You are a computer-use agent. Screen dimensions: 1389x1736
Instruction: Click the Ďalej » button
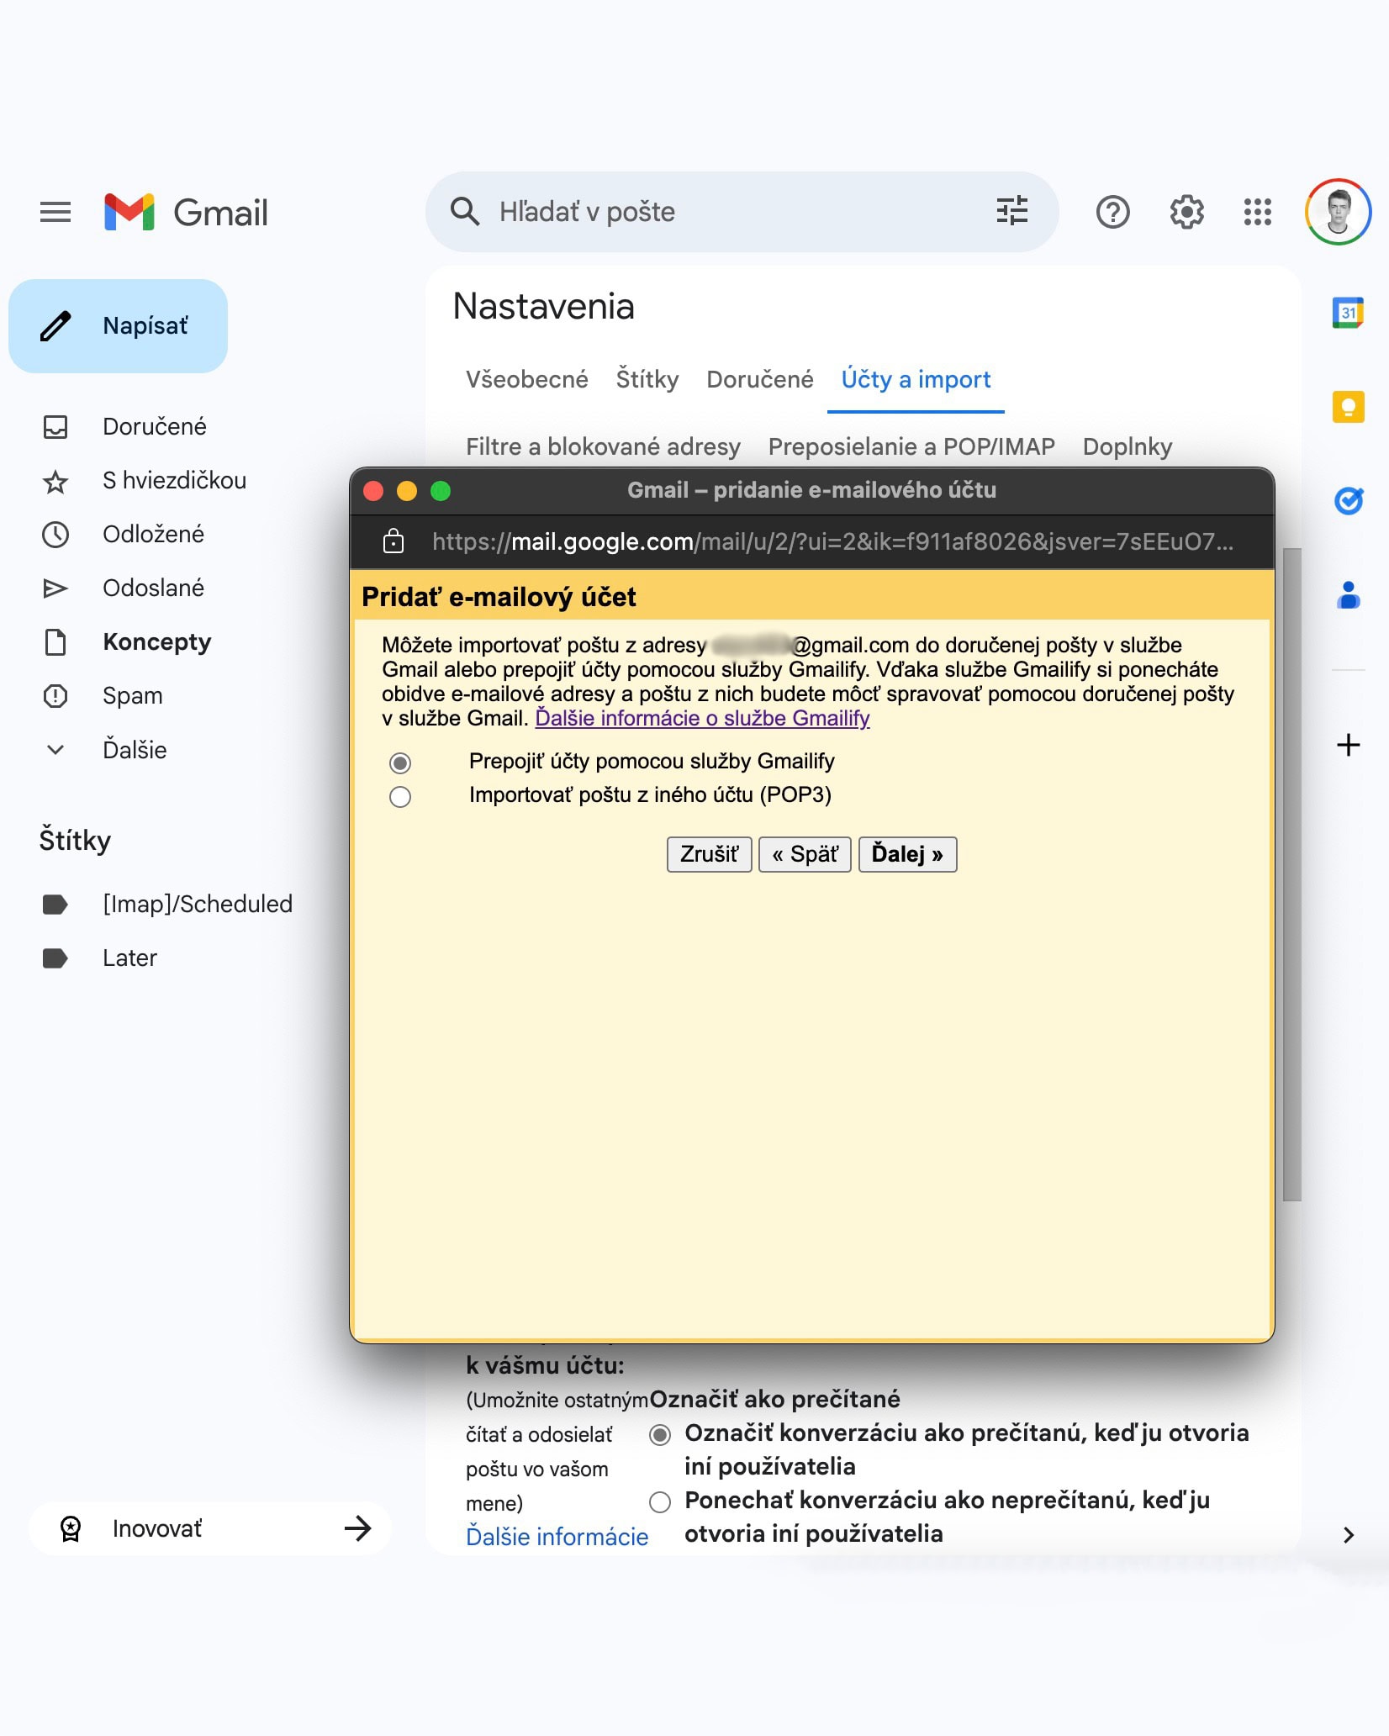click(907, 854)
